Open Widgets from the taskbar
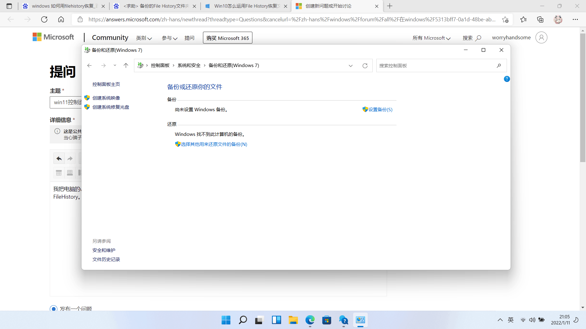 click(x=277, y=320)
